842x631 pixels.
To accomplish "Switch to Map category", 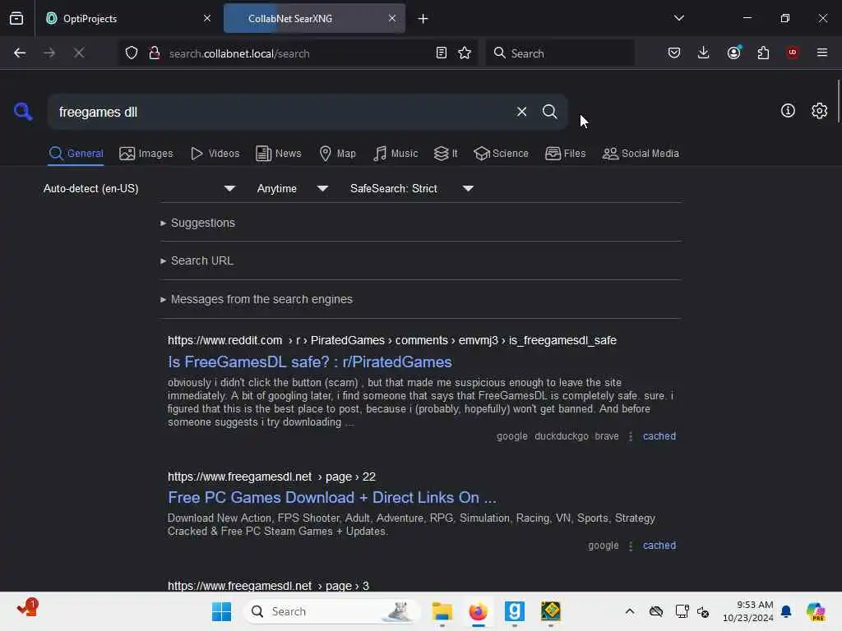I will click(x=337, y=154).
